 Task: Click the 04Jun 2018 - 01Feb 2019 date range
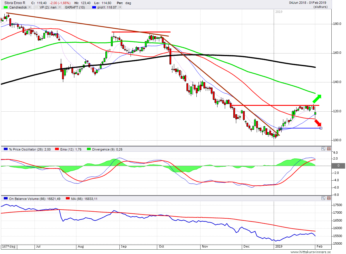pos(308,3)
